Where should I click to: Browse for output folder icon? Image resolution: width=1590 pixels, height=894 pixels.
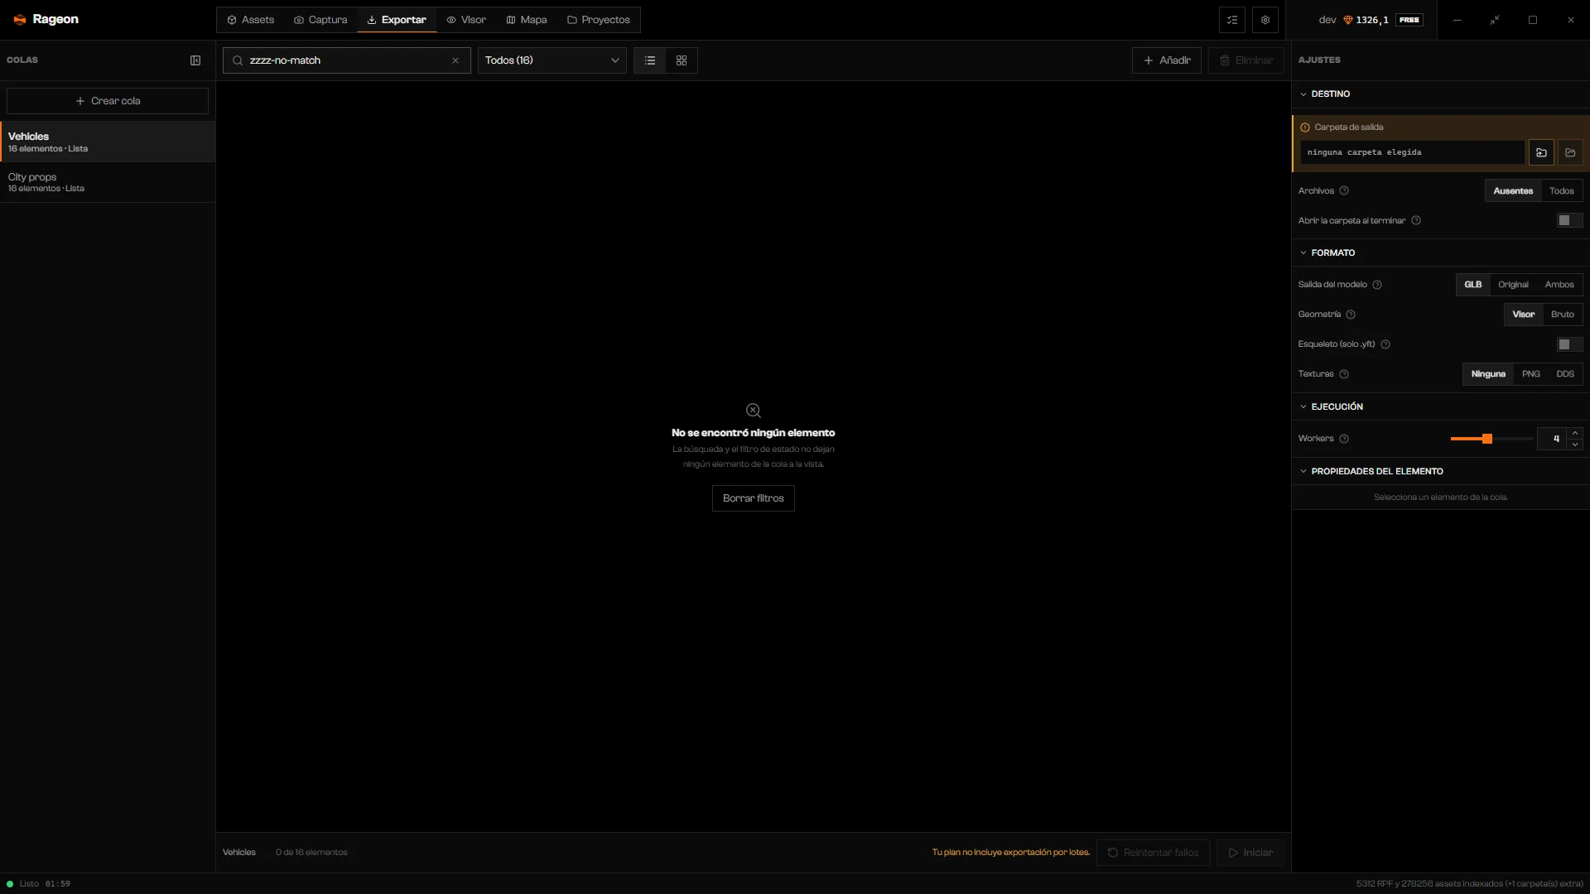coord(1541,152)
